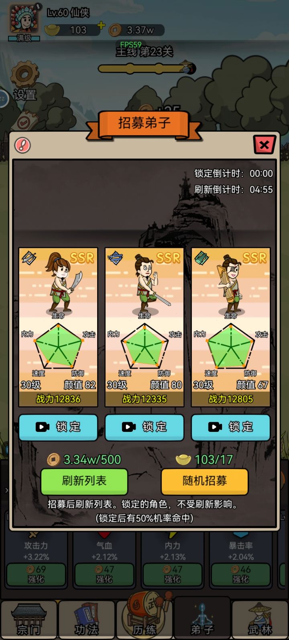Tap the copper coin currency icon at top
Viewport: 289px width, 640px height.
116,30
